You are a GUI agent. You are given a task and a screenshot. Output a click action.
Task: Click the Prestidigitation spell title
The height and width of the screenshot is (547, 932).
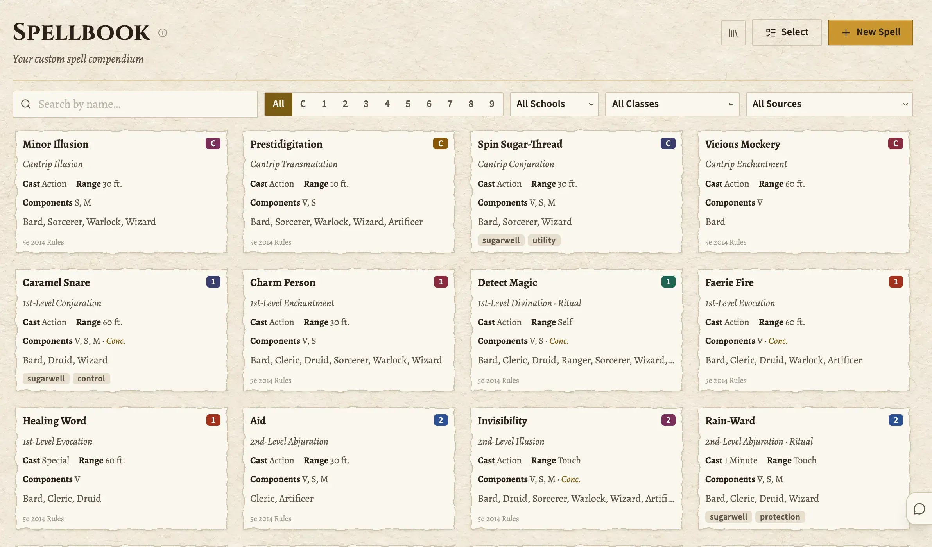pos(286,144)
